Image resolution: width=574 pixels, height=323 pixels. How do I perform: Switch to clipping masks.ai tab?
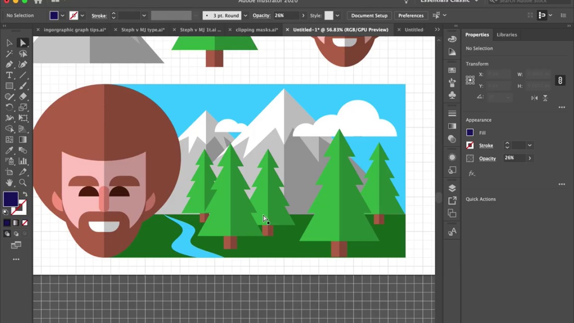click(x=257, y=30)
